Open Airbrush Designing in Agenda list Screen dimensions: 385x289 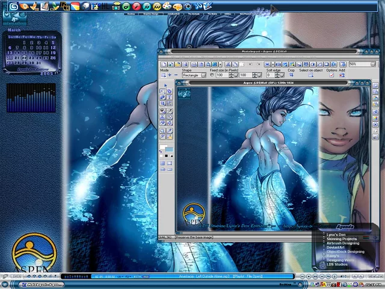[343, 243]
